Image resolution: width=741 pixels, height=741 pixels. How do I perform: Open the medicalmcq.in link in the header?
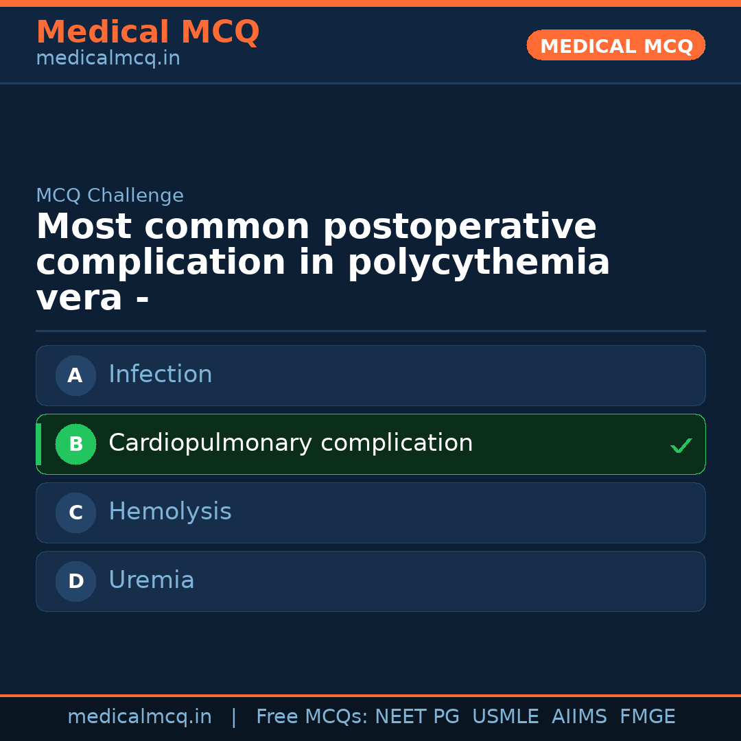108,58
